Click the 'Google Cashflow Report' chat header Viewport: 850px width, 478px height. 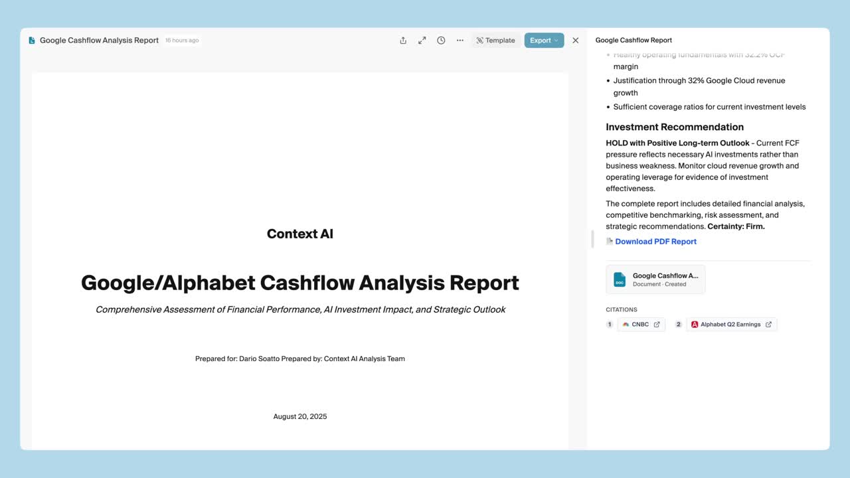[x=634, y=40]
